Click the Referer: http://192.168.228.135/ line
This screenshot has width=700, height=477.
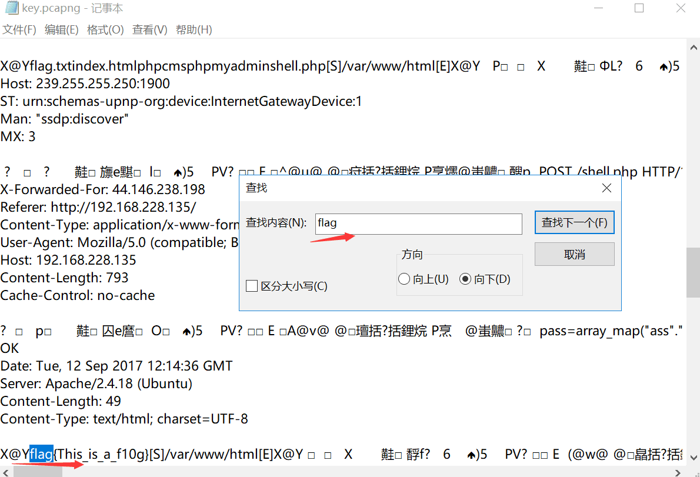(x=98, y=207)
